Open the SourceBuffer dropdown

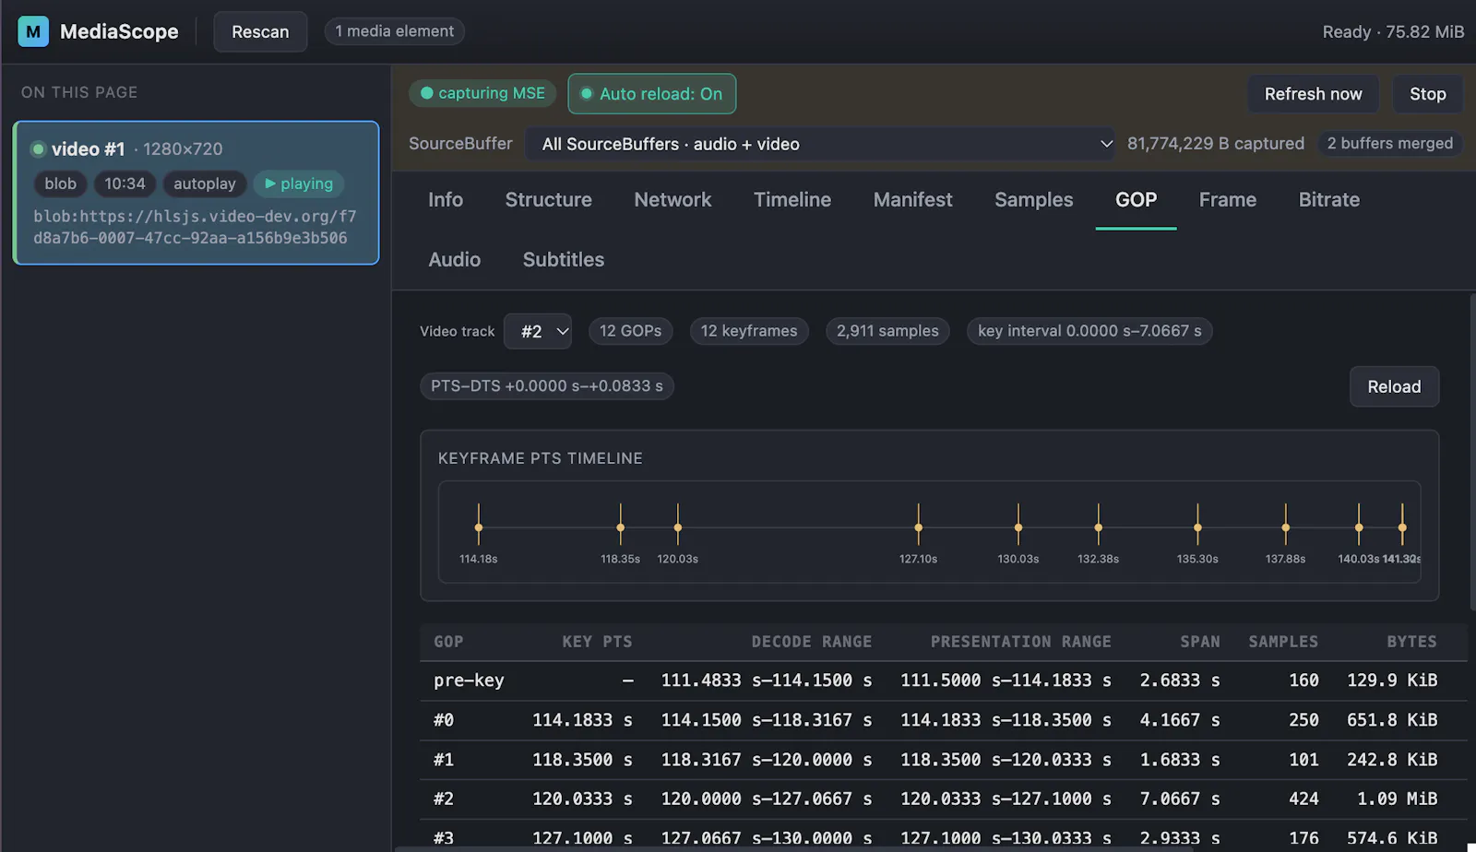(x=820, y=144)
